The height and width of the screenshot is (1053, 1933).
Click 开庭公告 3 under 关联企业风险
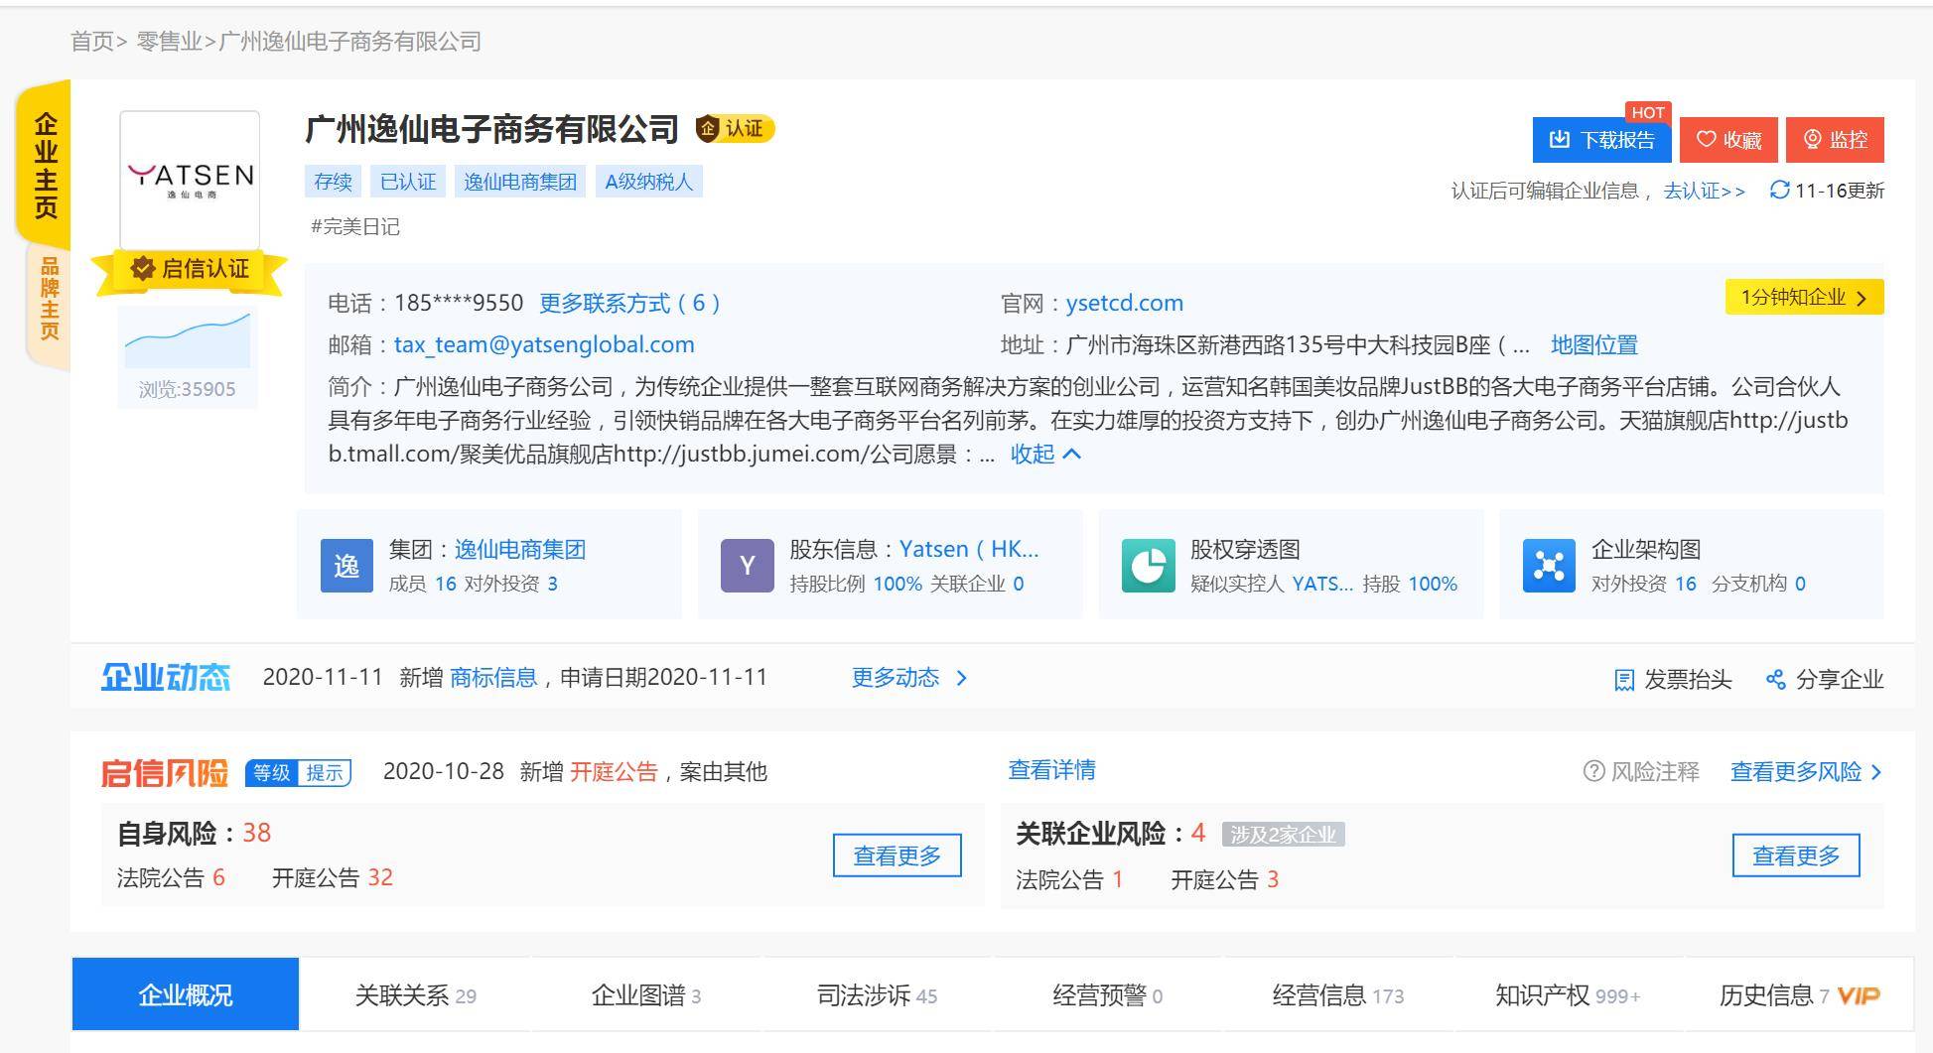(1225, 879)
